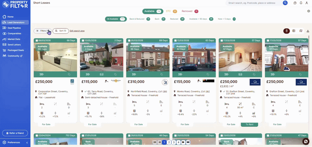Click the house icon beside Flat - Leasehold
The width and height of the screenshot is (312, 147).
point(36,98)
